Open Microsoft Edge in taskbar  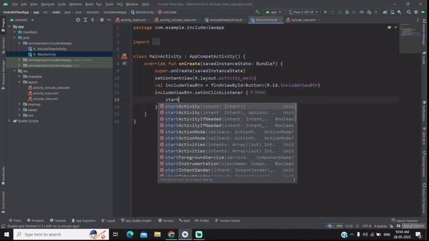pos(130,234)
